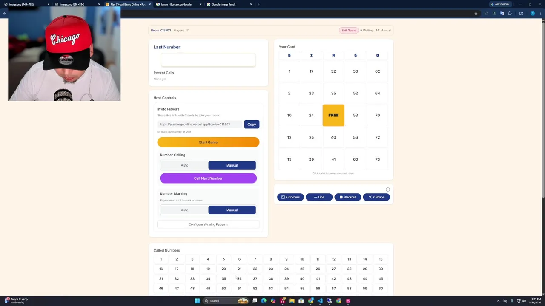The image size is (545, 306).
Task: Open Visual Studio Code from the taskbar
Action: 320,301
